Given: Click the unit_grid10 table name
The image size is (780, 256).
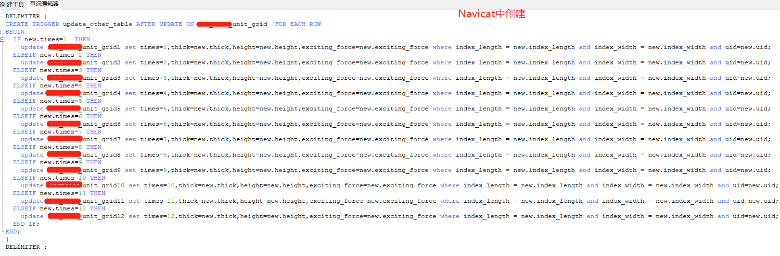Looking at the screenshot, I should click(x=103, y=185).
